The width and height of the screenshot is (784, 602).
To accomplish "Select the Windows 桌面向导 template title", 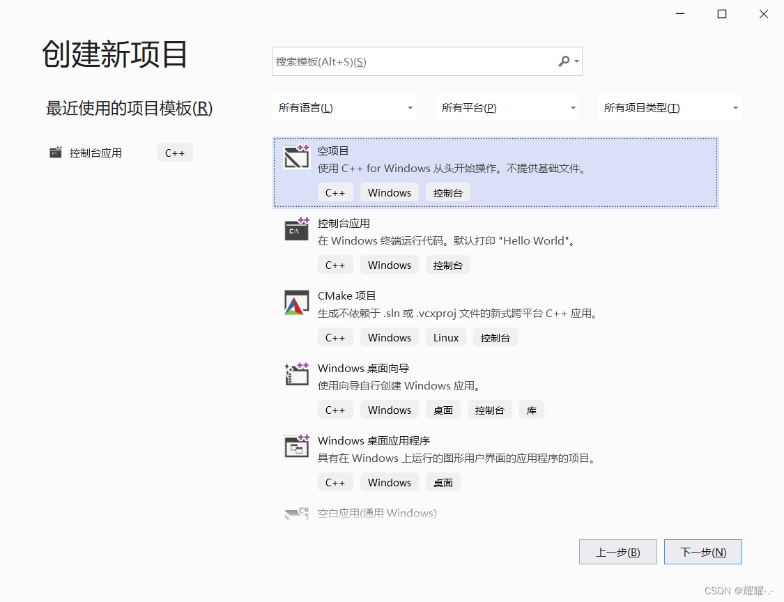I will [364, 369].
